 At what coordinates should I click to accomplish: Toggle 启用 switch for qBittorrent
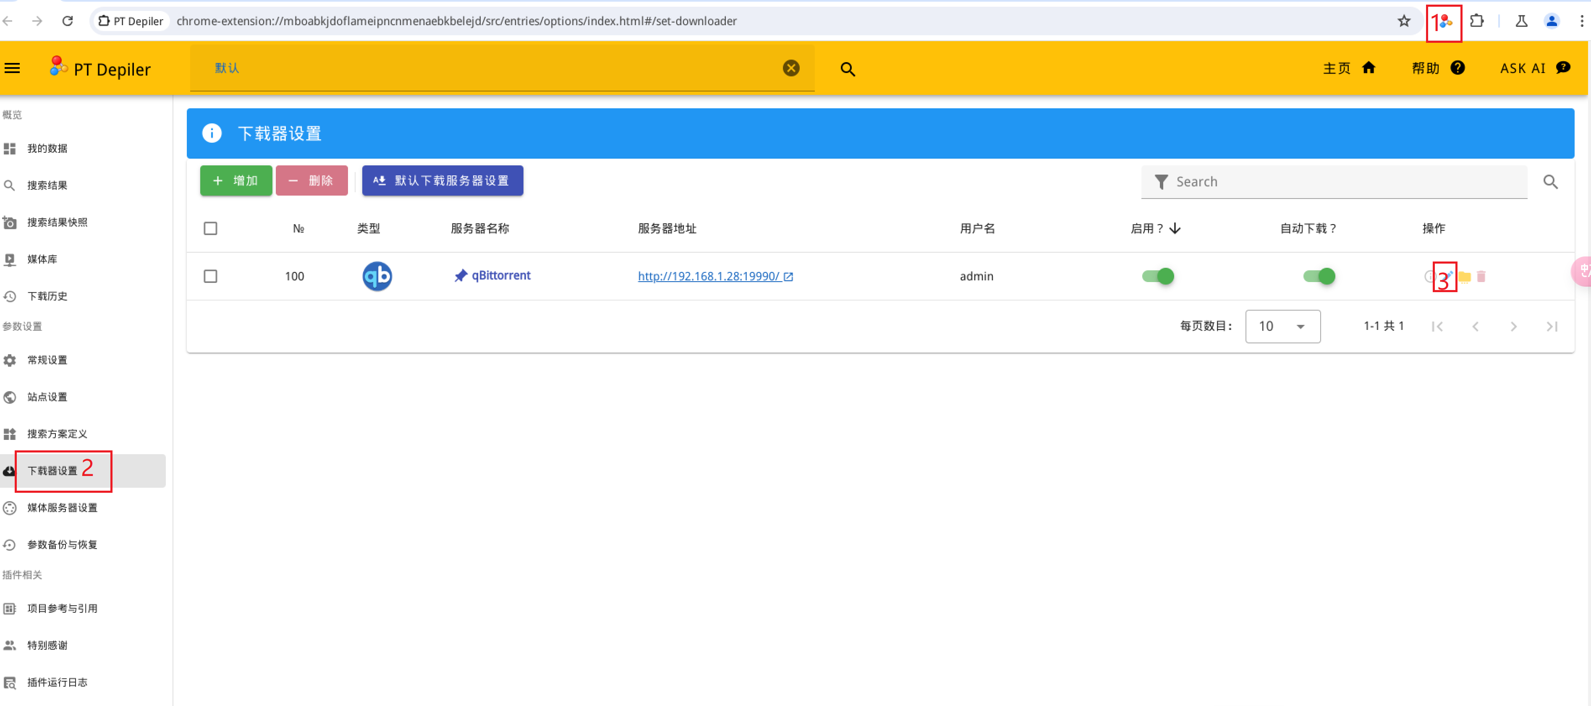pyautogui.click(x=1157, y=276)
